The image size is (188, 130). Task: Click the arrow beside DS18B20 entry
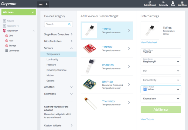tap(129, 66)
